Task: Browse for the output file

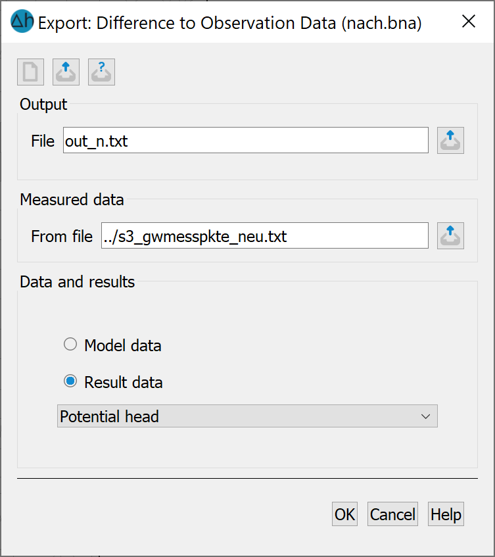Action: coord(450,140)
